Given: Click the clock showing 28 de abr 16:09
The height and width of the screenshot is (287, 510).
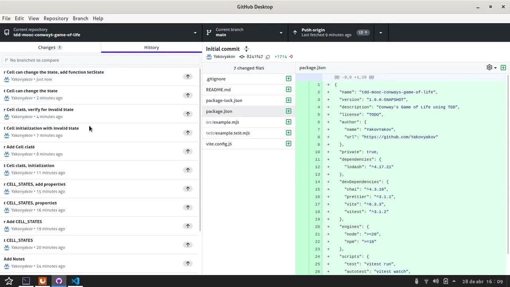Looking at the screenshot, I should coord(483,281).
